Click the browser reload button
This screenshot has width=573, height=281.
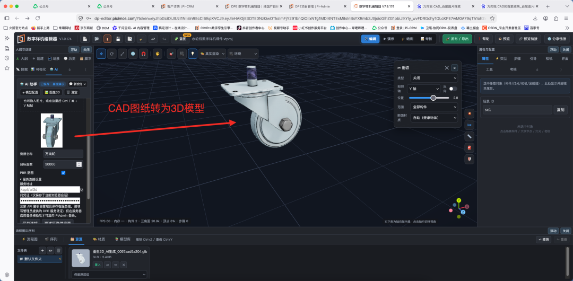tap(38, 18)
